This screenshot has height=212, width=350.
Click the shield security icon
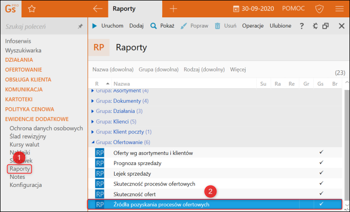point(319,9)
